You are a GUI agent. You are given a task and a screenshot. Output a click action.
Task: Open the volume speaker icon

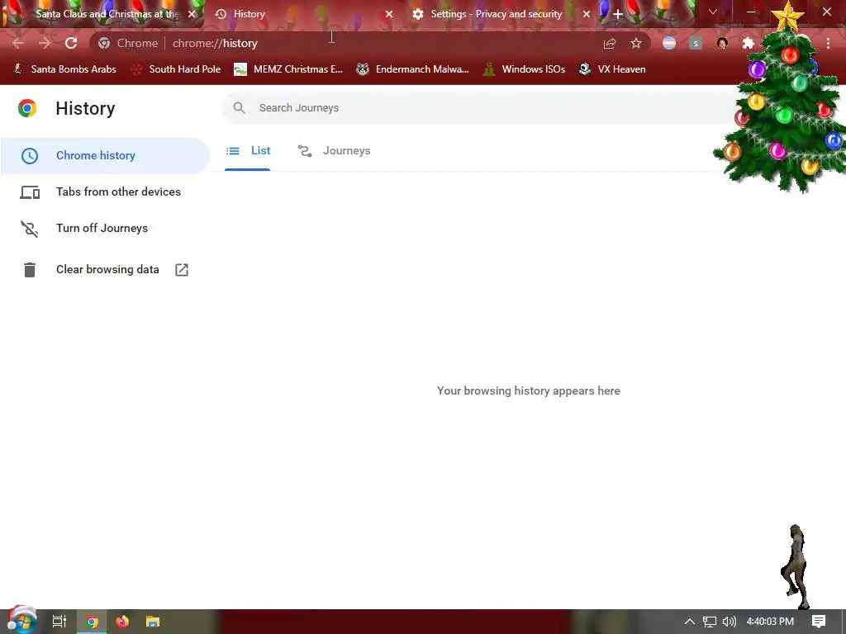coord(729,622)
